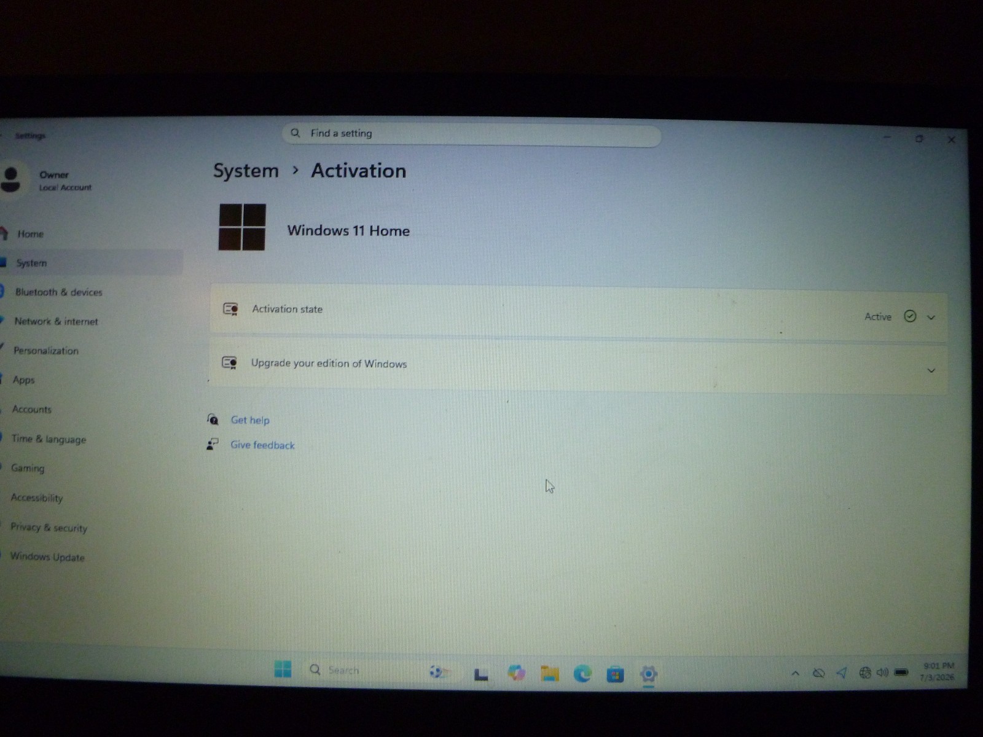Open network globe tray icon
The width and height of the screenshot is (983, 737).
pos(865,673)
